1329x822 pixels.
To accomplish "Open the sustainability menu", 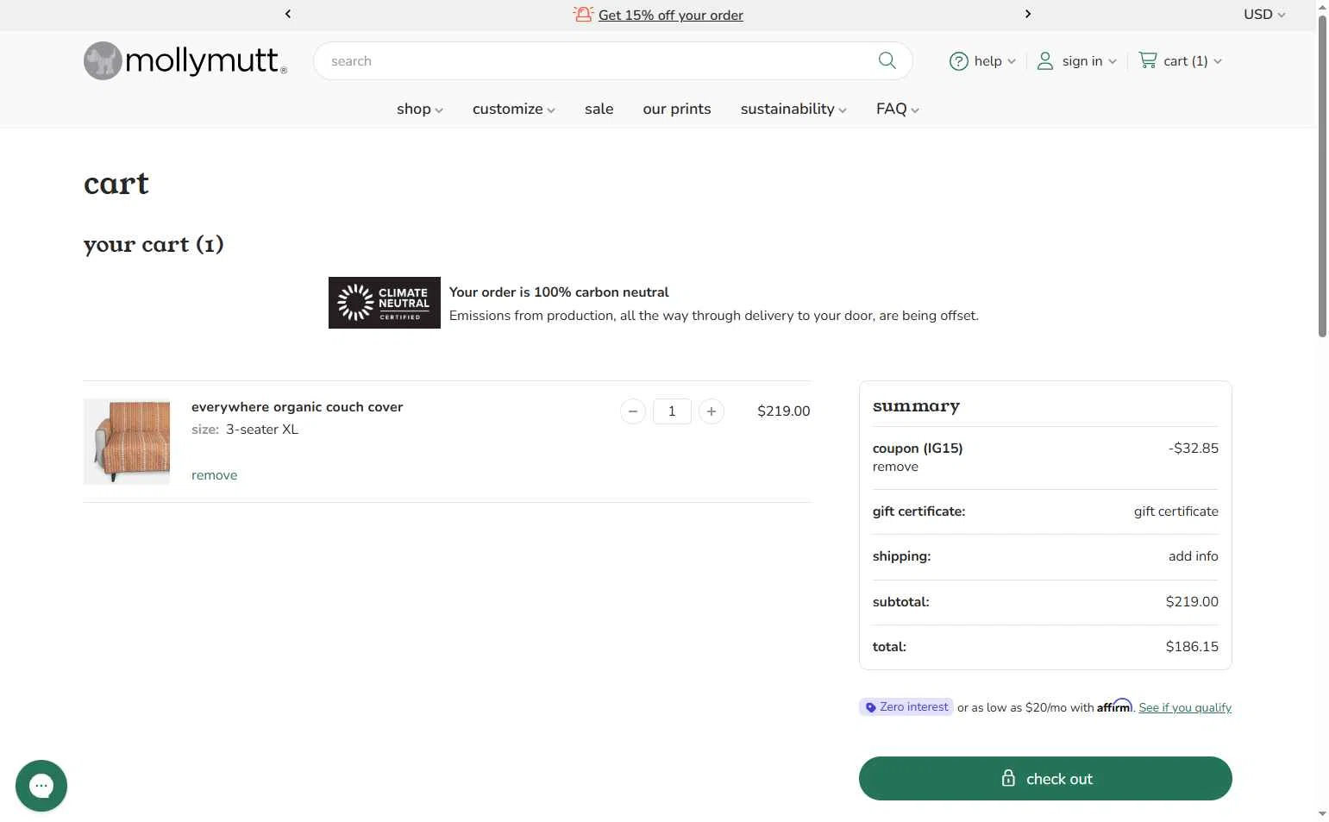I will [793, 109].
